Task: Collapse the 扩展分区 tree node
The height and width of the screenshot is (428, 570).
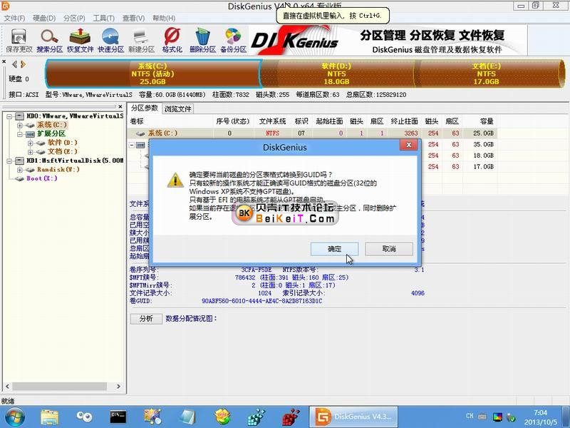Action: pos(20,134)
